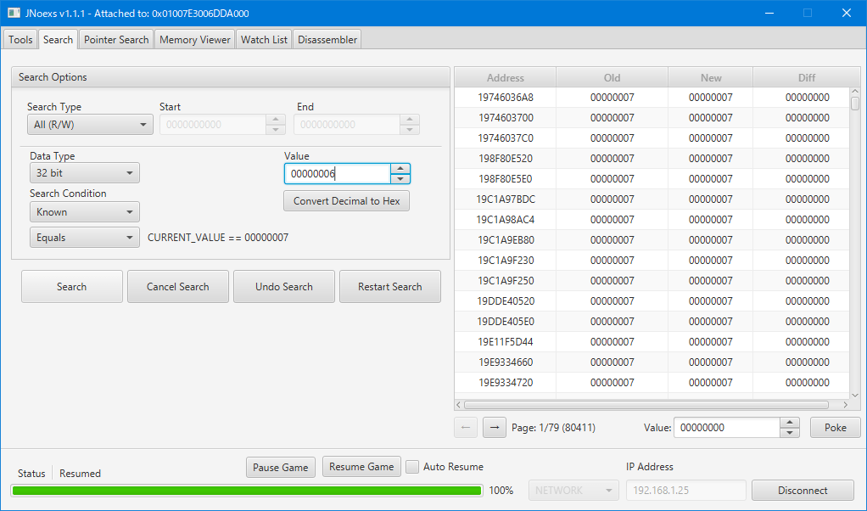Click the scroll-down arrow of results list
This screenshot has height=511, width=867.
[855, 395]
